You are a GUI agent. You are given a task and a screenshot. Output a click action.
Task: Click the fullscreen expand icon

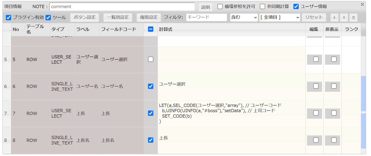tap(362, 4)
